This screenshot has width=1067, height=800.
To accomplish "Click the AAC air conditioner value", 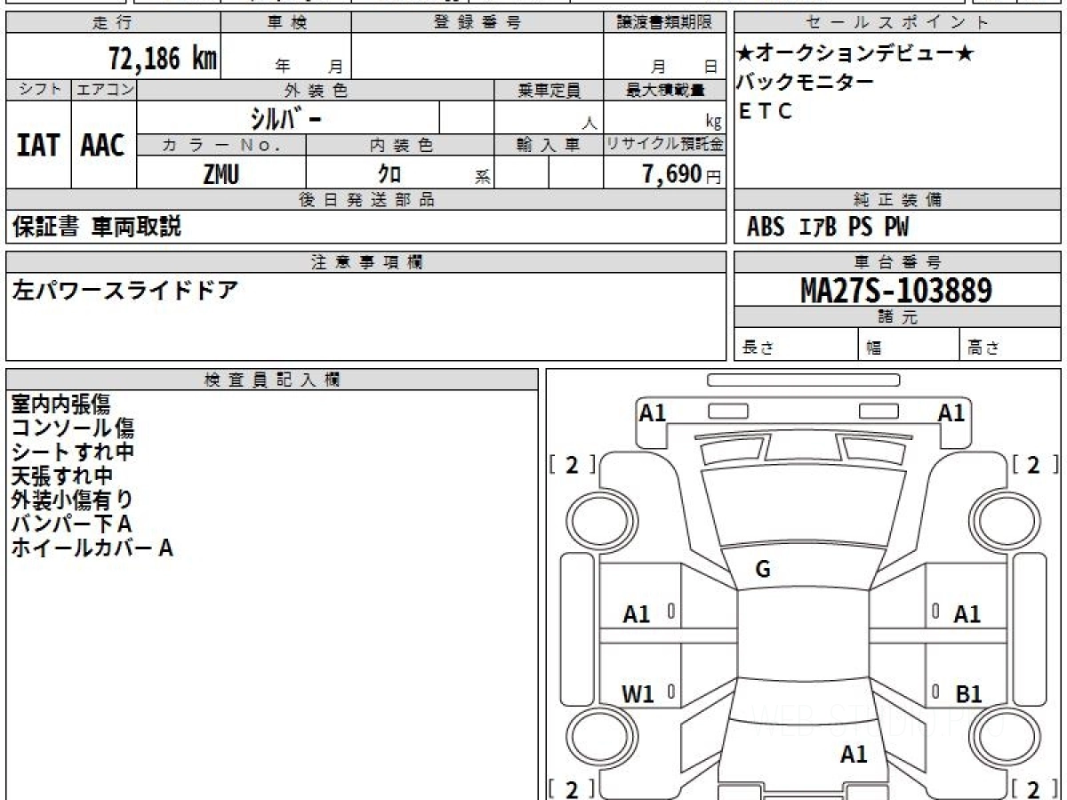I will coord(103,145).
